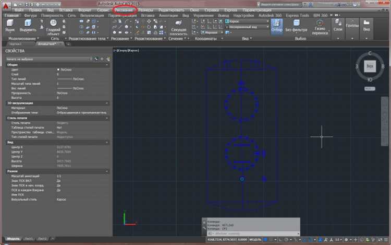Collapse the Общие properties section
Viewport: 391px width, 245px height.
point(106,64)
